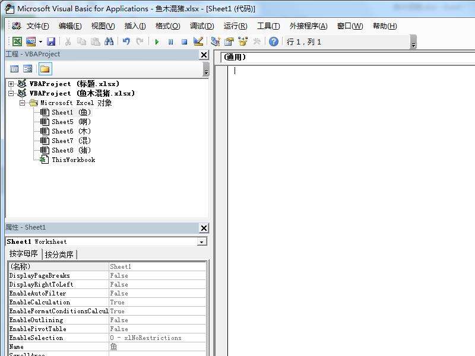Click the Undo toolbar icon
This screenshot has height=356, width=475.
(x=126, y=42)
